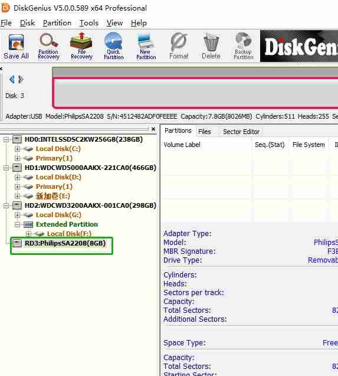
Task: Start Quick Partition wizard
Action: [x=114, y=46]
